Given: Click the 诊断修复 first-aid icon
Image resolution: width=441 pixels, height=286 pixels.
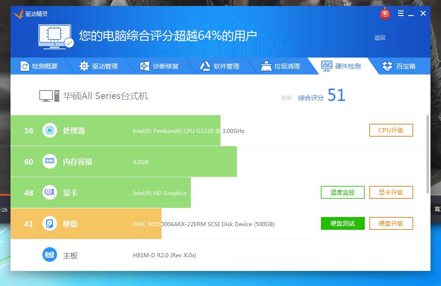Looking at the screenshot, I should click(x=145, y=66).
